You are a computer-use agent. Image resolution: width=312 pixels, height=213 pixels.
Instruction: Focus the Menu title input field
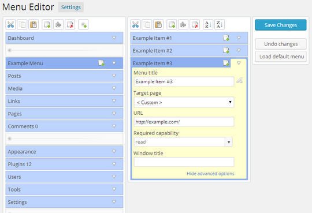pyautogui.click(x=184, y=81)
